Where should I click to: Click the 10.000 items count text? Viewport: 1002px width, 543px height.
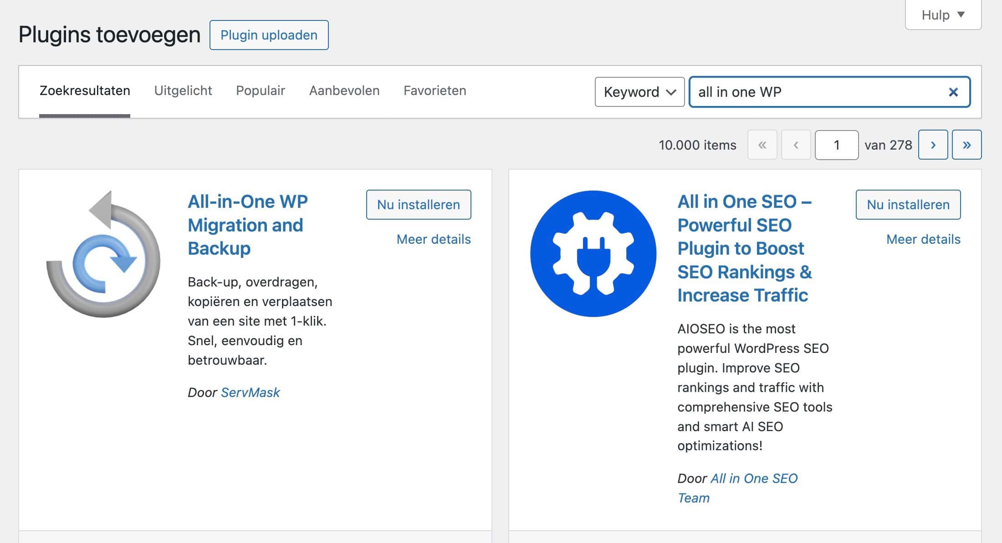(697, 145)
